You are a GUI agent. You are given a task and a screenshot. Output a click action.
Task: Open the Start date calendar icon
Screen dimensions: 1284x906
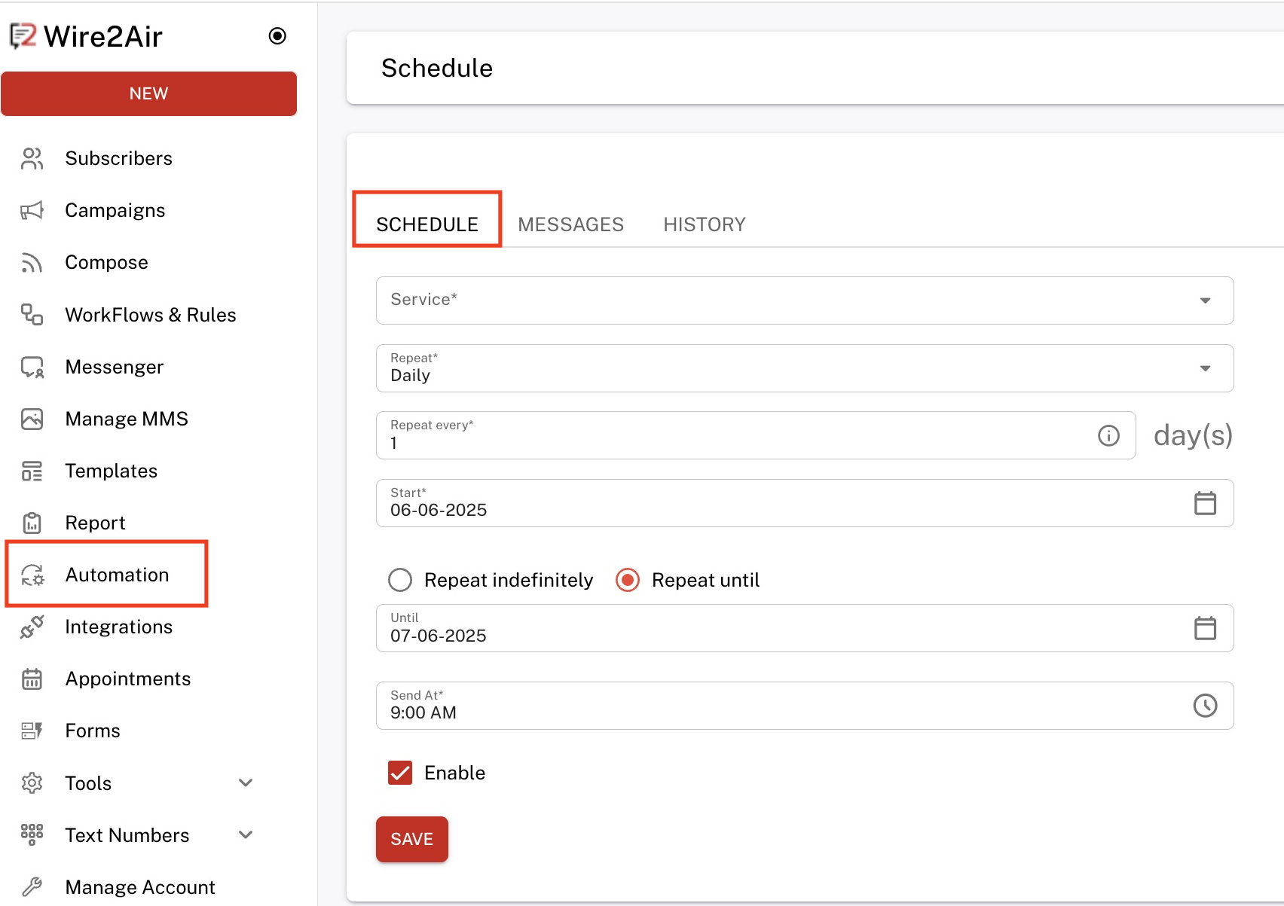(1205, 503)
